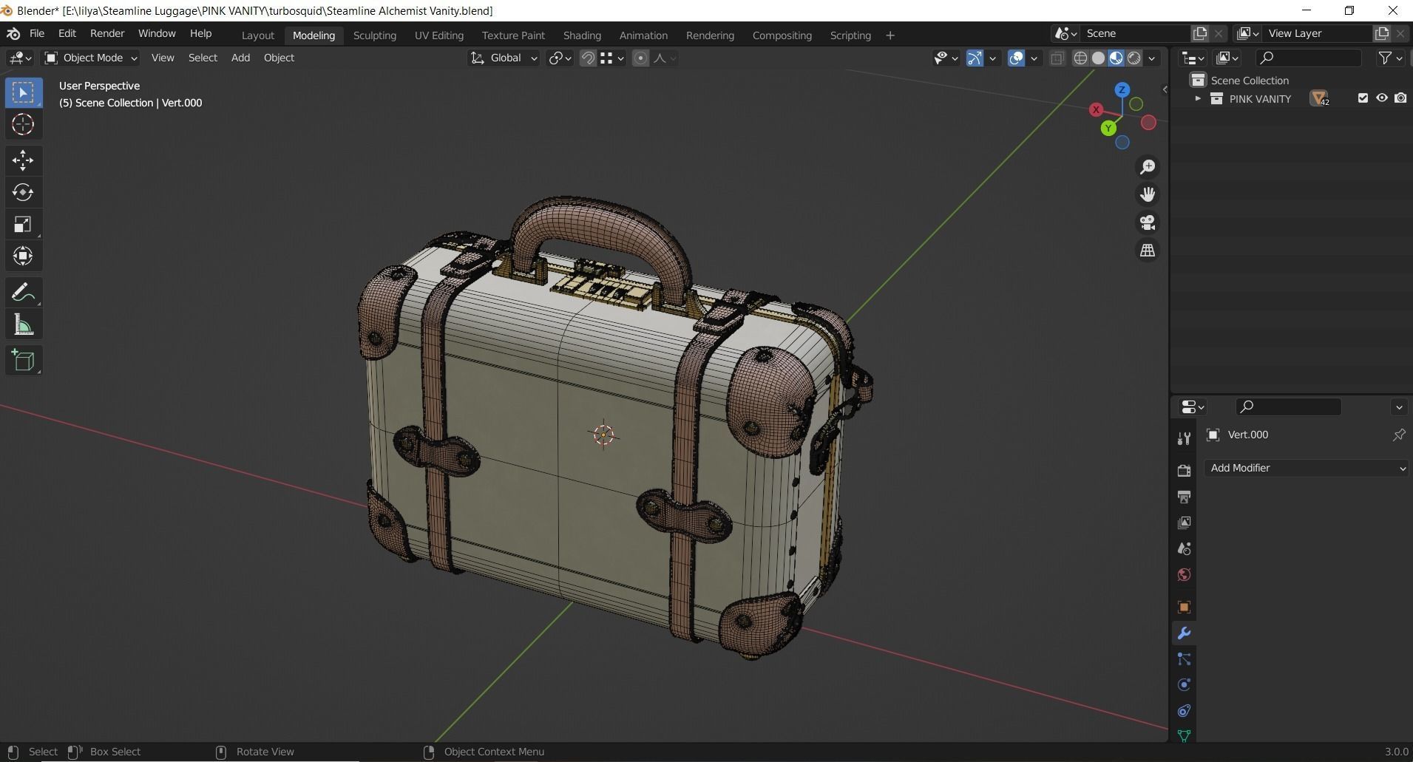Open the Object Mode dropdown
The width and height of the screenshot is (1413, 762).
(90, 58)
